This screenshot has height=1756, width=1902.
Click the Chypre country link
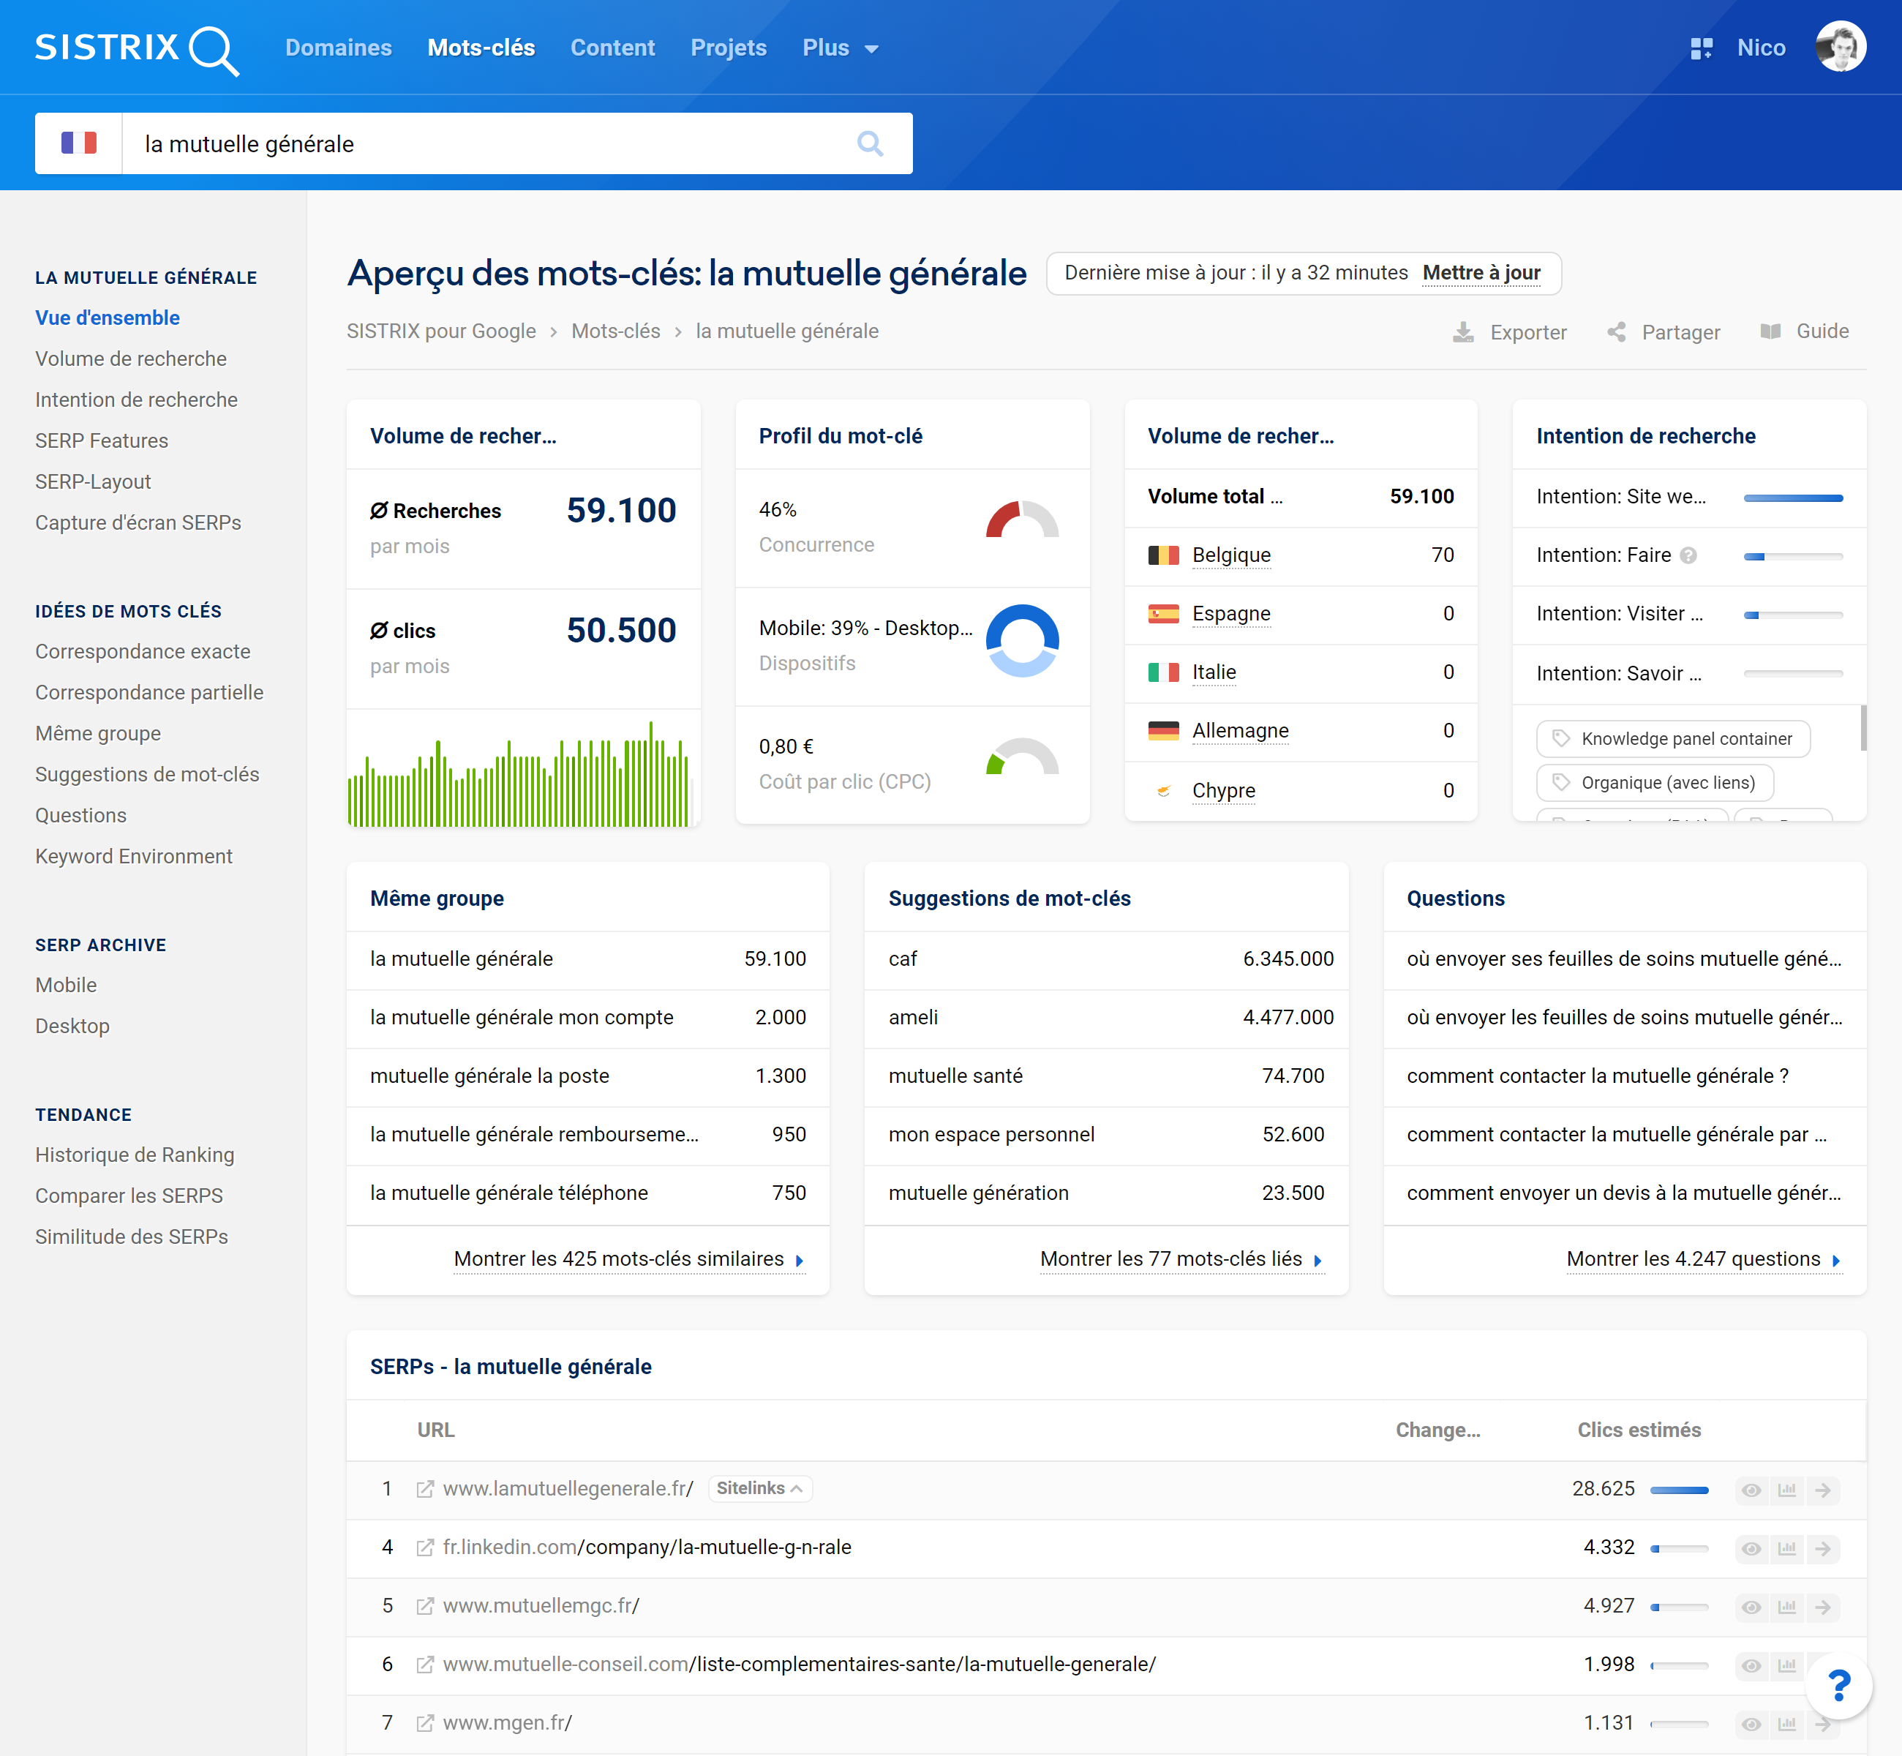(x=1224, y=791)
